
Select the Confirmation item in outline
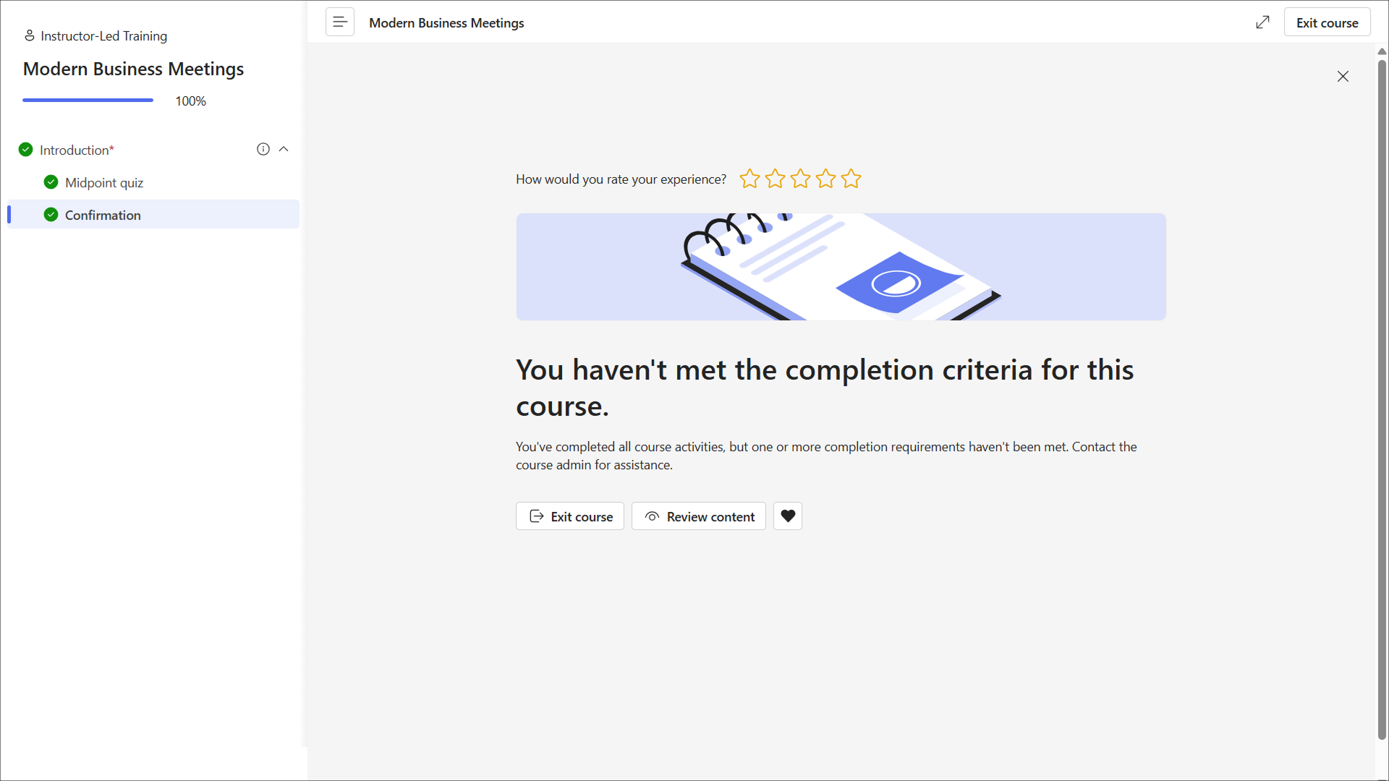coord(153,215)
